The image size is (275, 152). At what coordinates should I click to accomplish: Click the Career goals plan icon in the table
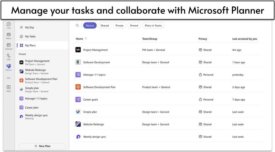78,99
